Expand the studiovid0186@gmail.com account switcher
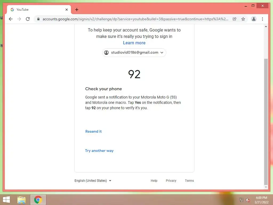273x205 pixels. pos(134,53)
